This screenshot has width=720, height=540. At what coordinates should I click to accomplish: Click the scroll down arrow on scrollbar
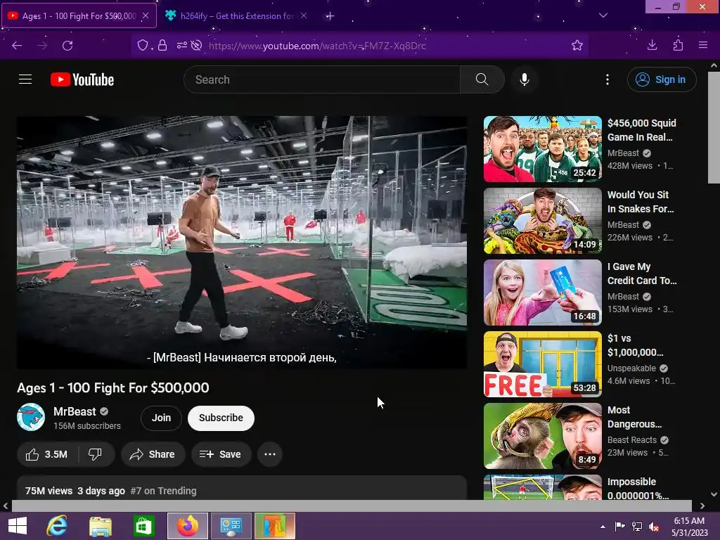click(714, 494)
